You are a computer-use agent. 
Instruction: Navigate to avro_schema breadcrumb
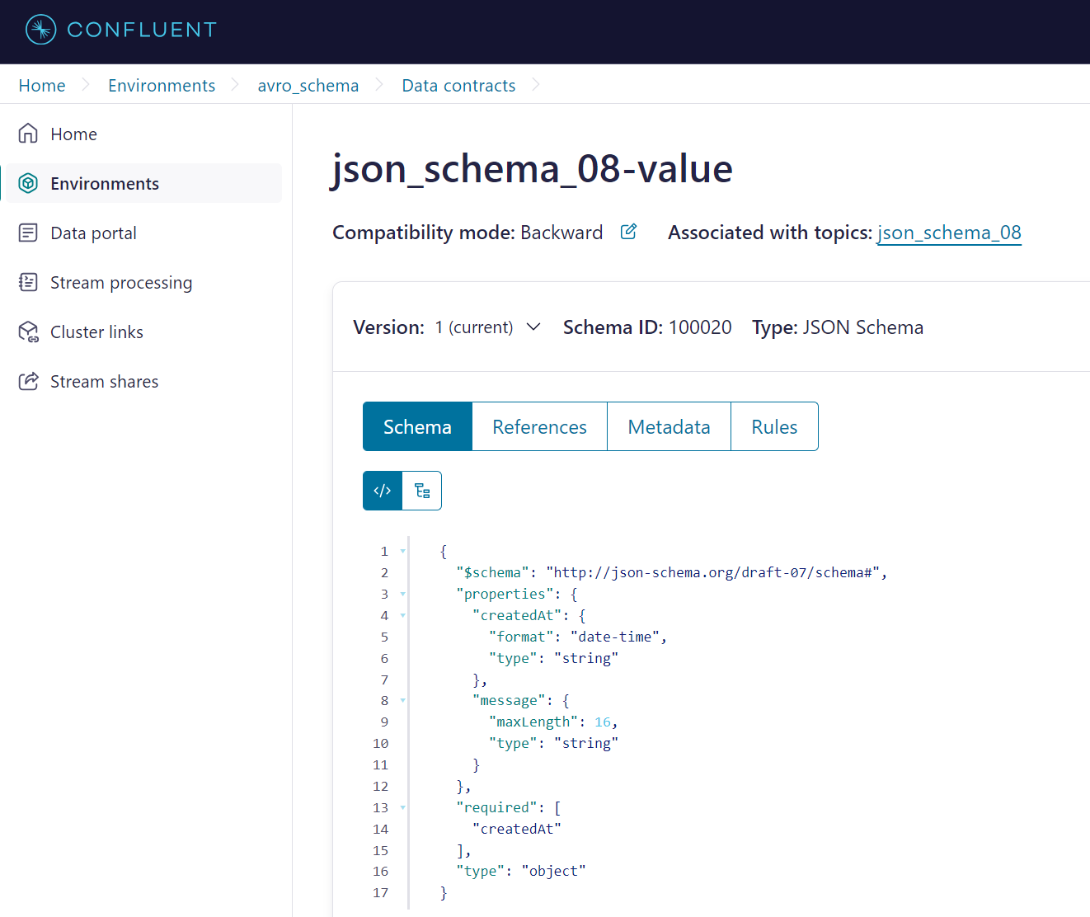pyautogui.click(x=308, y=86)
